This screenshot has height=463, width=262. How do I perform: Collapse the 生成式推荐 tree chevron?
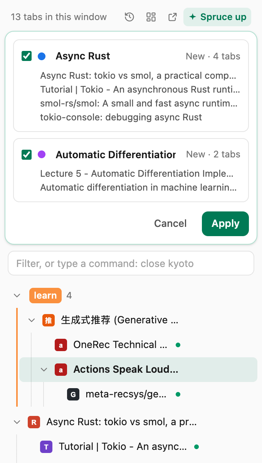tap(32, 320)
